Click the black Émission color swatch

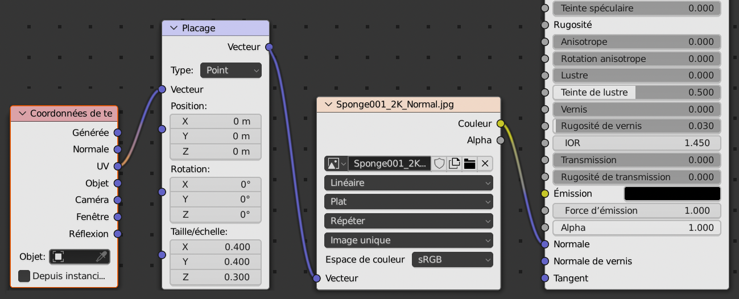coord(672,194)
